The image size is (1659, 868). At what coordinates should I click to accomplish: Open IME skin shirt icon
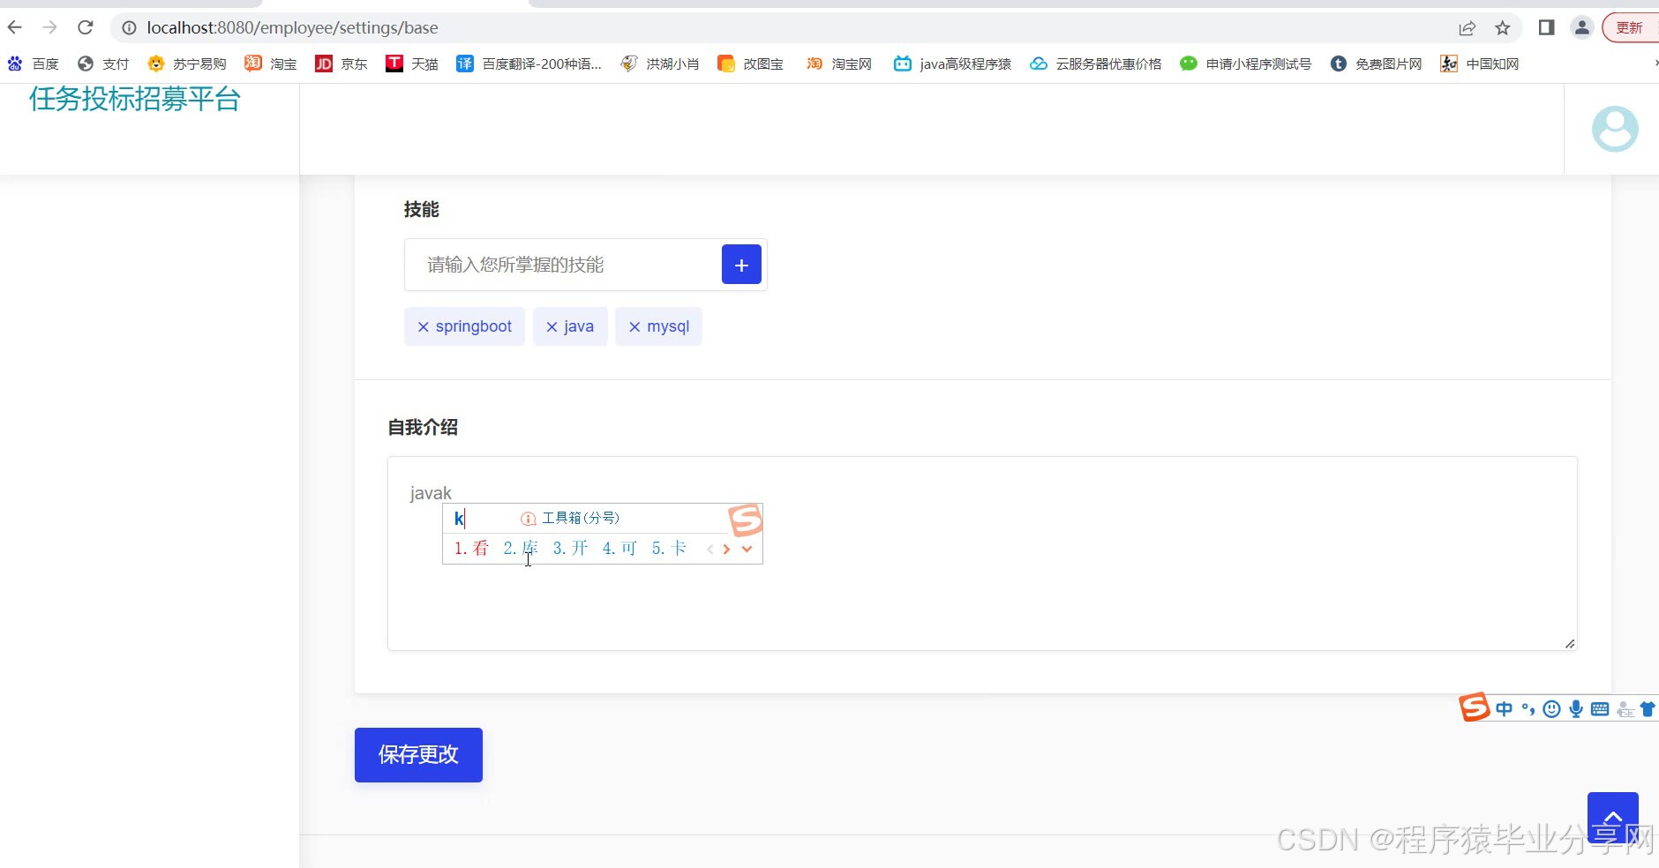click(x=1648, y=708)
